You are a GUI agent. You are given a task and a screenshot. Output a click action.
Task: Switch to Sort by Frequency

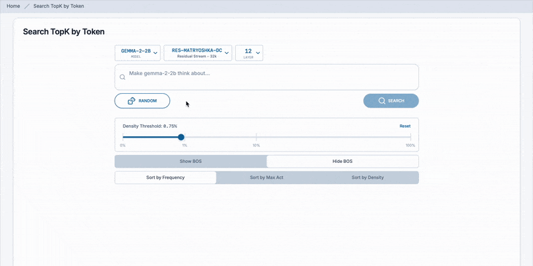[165, 178]
